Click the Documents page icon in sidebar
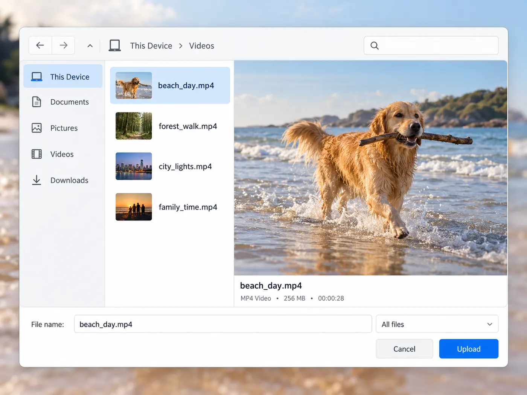Viewport: 527px width, 395px height. point(37,102)
